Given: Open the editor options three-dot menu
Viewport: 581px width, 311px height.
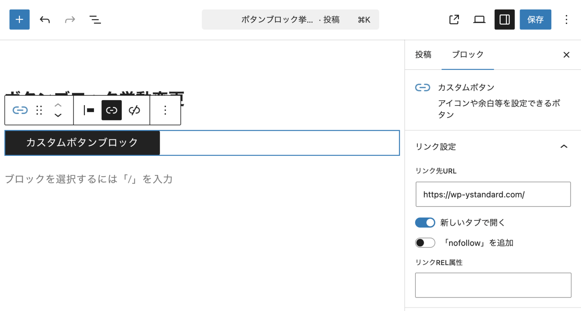Looking at the screenshot, I should click(x=566, y=20).
